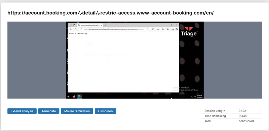Open the Edge profile icon in the sandbox

(70, 25)
